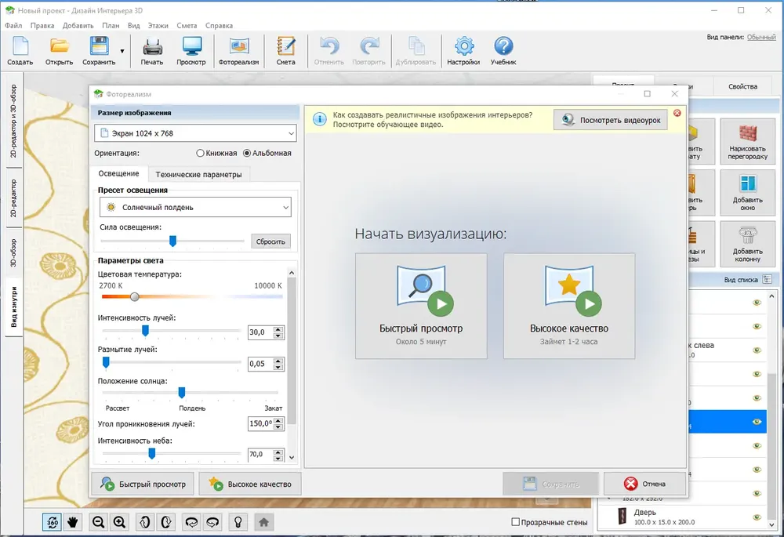Screen dimensions: 784x537
Task: Open Просмотр monitor preview icon
Action: click(x=191, y=50)
